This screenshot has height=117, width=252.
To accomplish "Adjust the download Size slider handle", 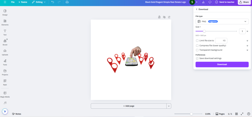I will pyautogui.click(x=204, y=31).
